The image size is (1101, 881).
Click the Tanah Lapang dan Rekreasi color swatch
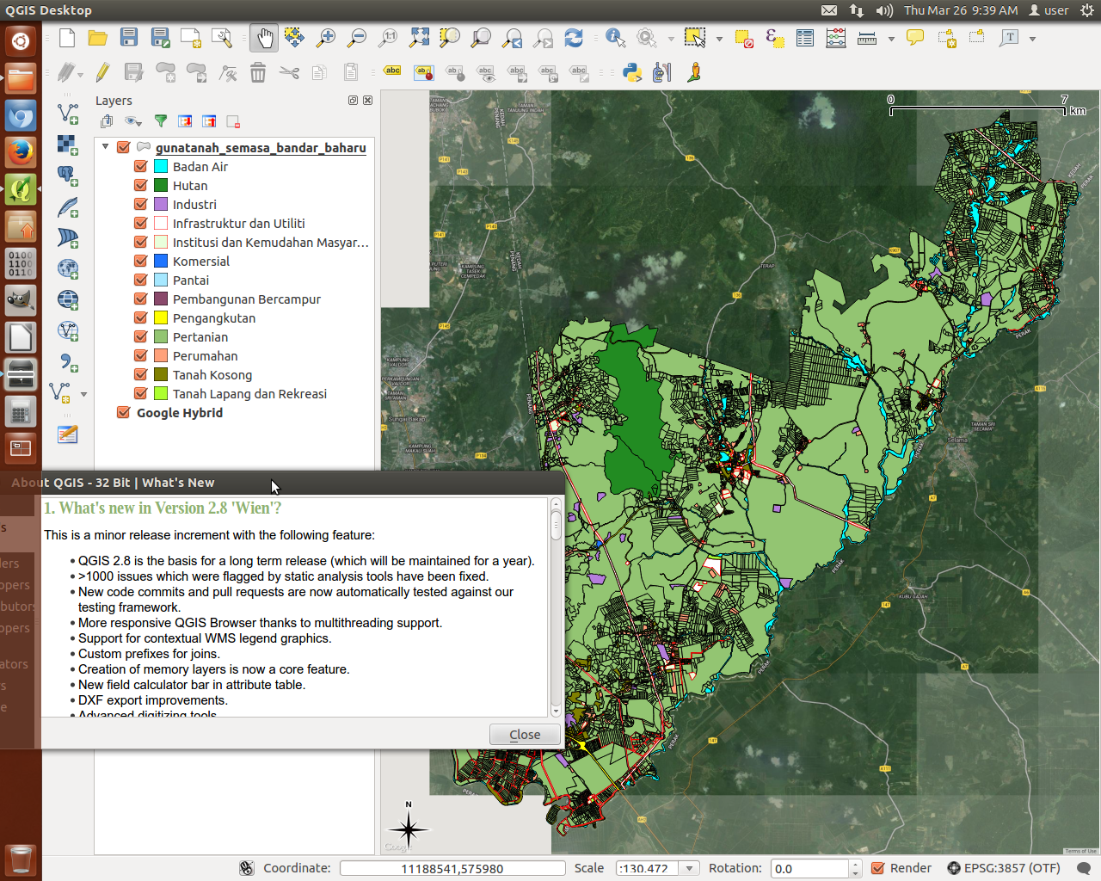coord(161,394)
